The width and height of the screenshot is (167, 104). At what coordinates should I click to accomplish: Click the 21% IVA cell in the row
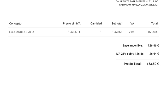click(131, 32)
